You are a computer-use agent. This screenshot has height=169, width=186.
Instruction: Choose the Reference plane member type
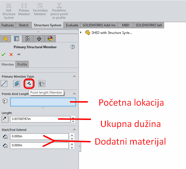click(17, 83)
